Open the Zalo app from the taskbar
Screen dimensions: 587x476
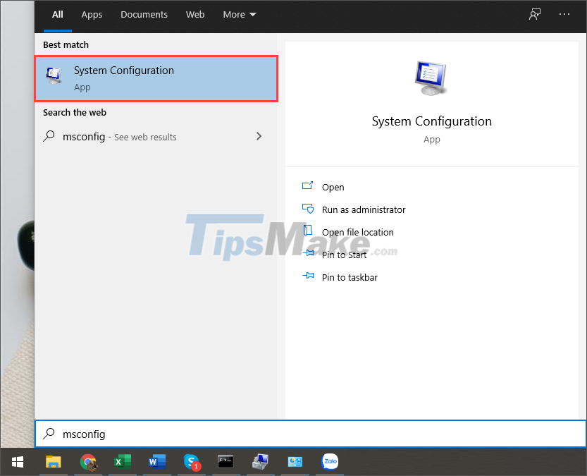329,462
